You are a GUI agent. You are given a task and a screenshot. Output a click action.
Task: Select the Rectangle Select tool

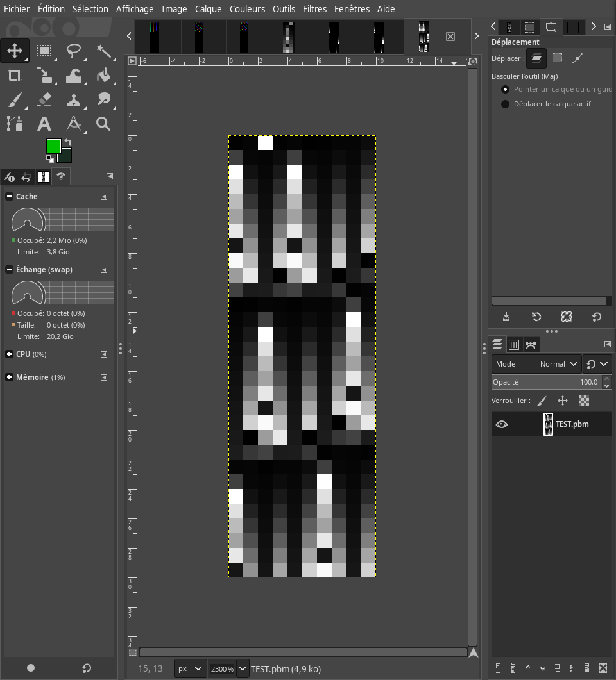44,51
